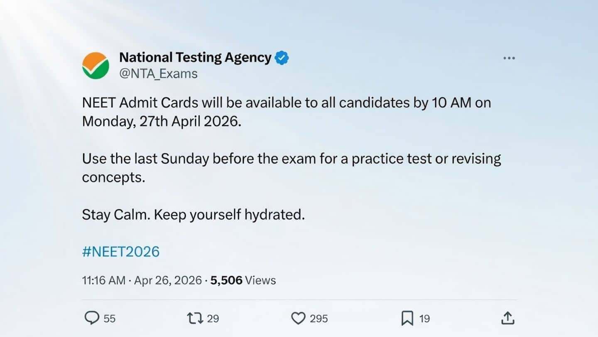Open the NTA profile picture
598x337 pixels.
pyautogui.click(x=96, y=65)
